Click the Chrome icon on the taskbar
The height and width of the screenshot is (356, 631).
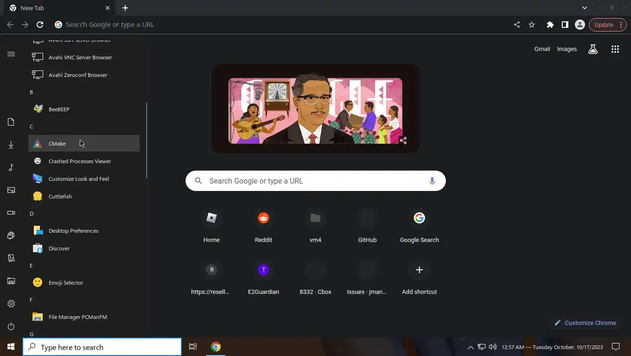click(216, 347)
